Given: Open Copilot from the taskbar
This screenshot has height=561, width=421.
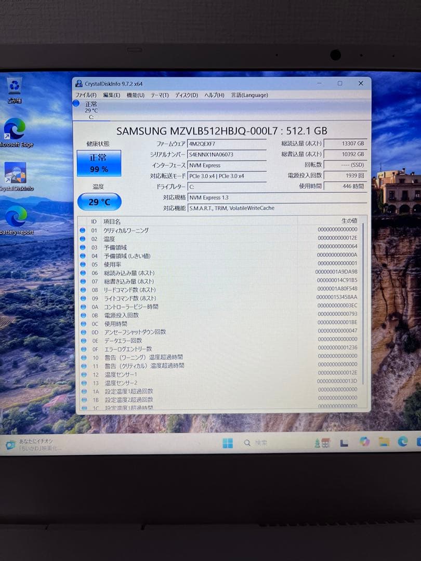Looking at the screenshot, I should 365,442.
